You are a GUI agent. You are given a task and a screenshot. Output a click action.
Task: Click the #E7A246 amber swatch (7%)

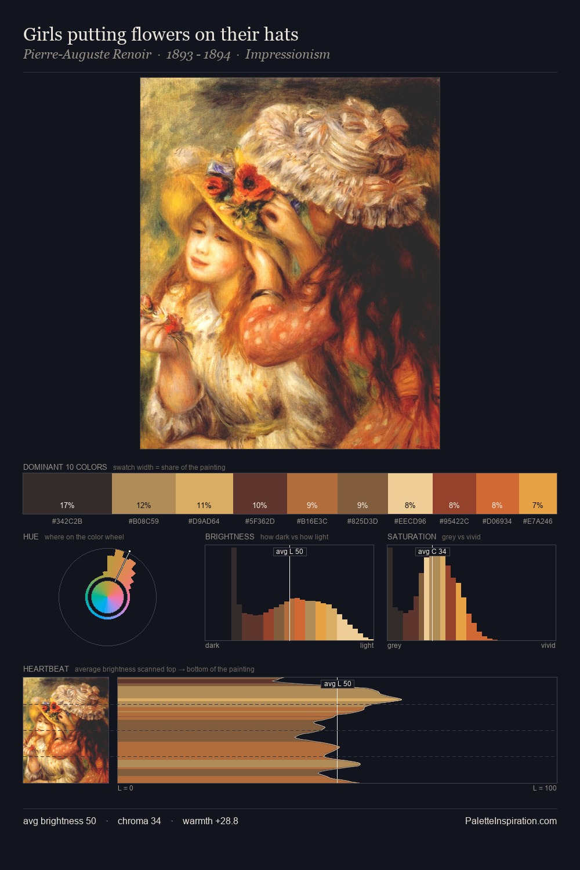click(x=538, y=494)
